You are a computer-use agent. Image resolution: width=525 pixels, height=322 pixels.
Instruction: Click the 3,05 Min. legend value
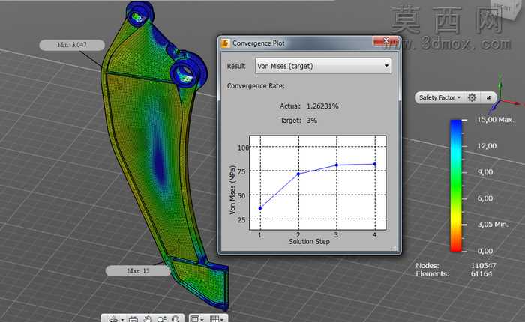coord(493,224)
